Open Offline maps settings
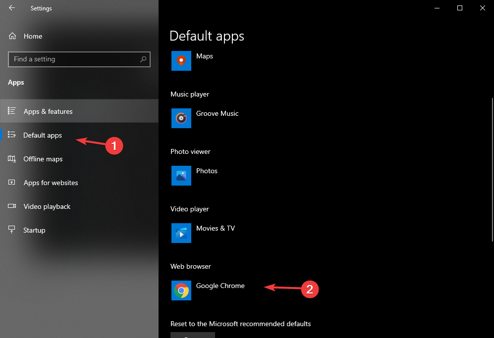Screen dimensions: 494x338 coord(43,159)
